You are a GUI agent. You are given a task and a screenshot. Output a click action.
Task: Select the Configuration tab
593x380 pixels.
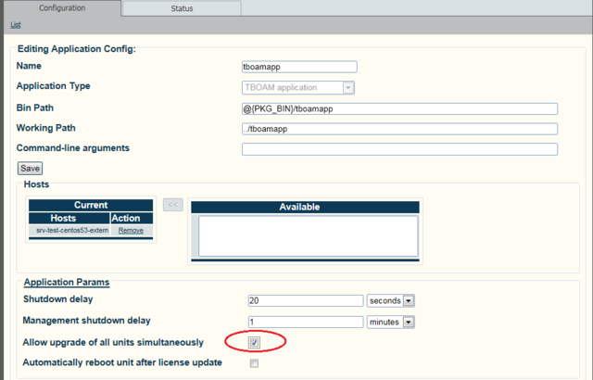(x=60, y=7)
